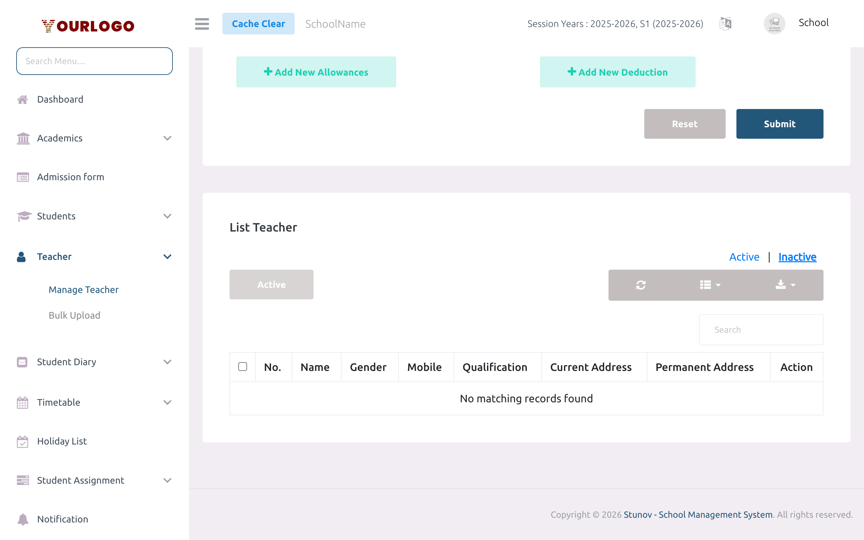
Task: Switch teacher list to Inactive status
Action: click(797, 256)
